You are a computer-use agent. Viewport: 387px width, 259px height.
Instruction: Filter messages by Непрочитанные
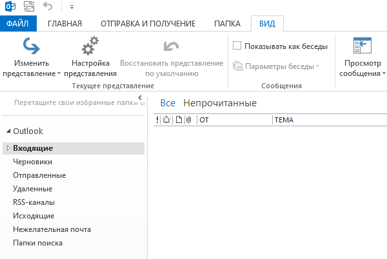point(220,103)
